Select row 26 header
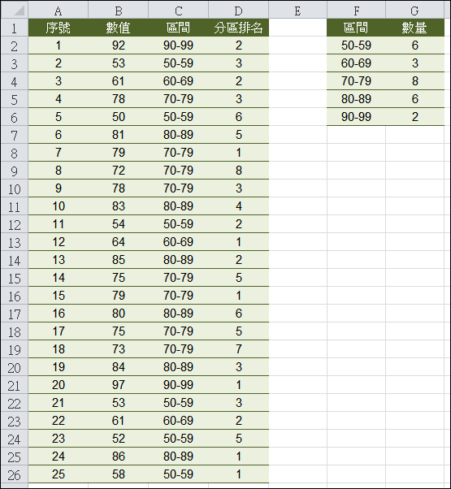The image size is (451, 489). click(x=15, y=474)
